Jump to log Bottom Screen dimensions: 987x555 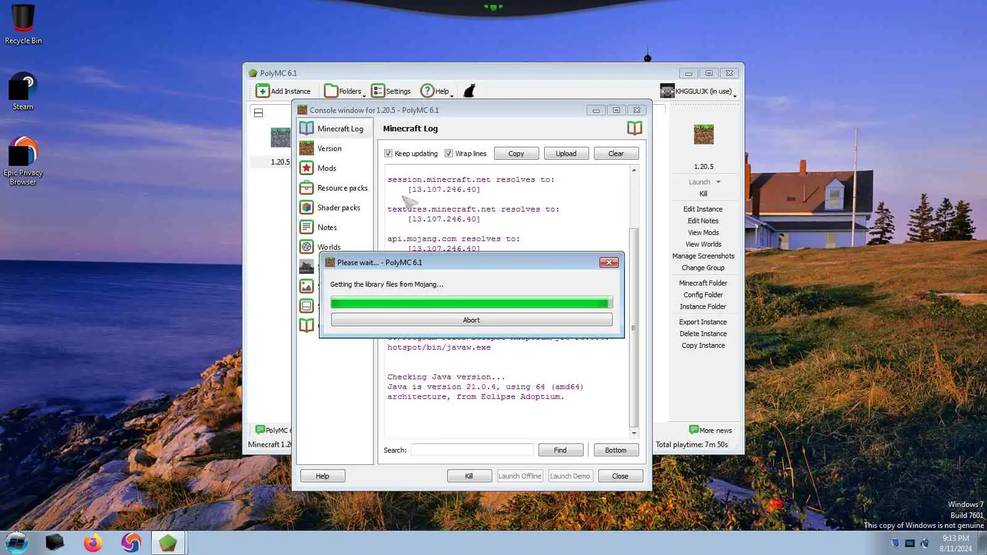(x=616, y=450)
